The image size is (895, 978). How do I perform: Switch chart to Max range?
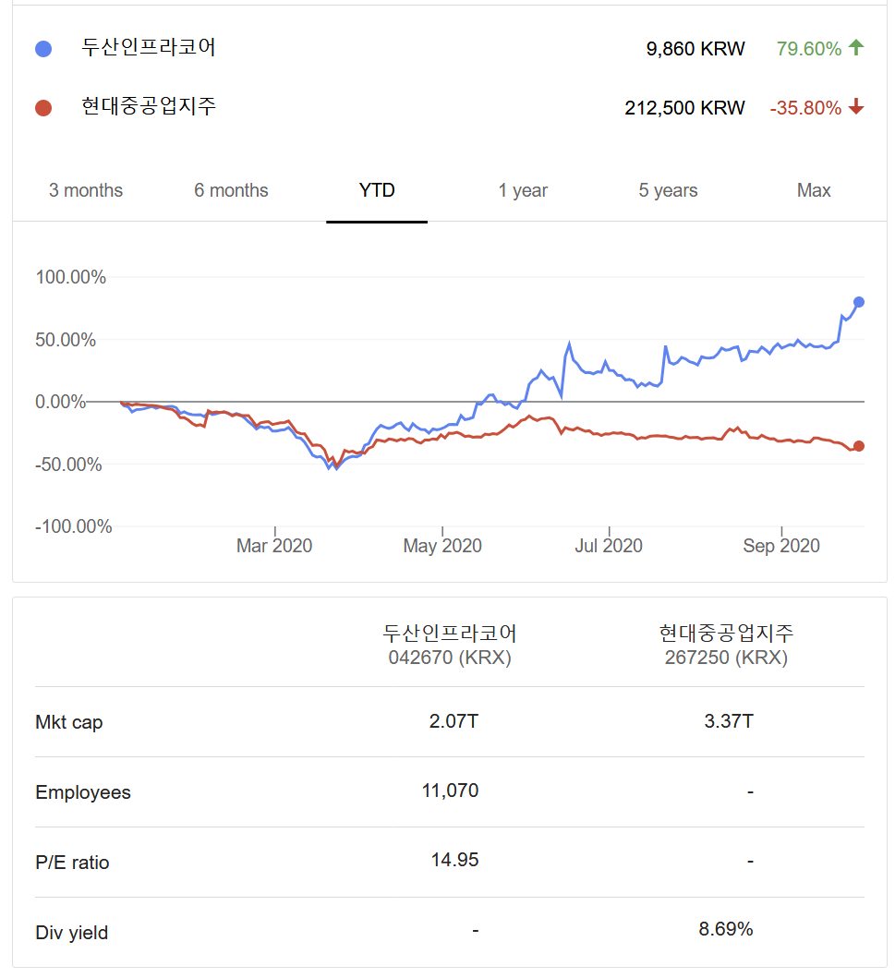814,190
